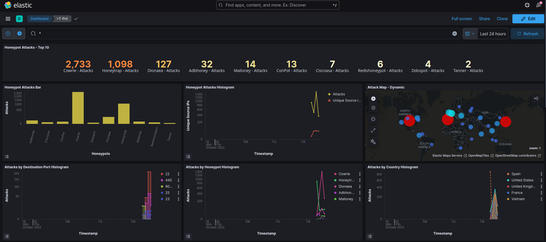Open options for Cowrie legend item

[360, 174]
